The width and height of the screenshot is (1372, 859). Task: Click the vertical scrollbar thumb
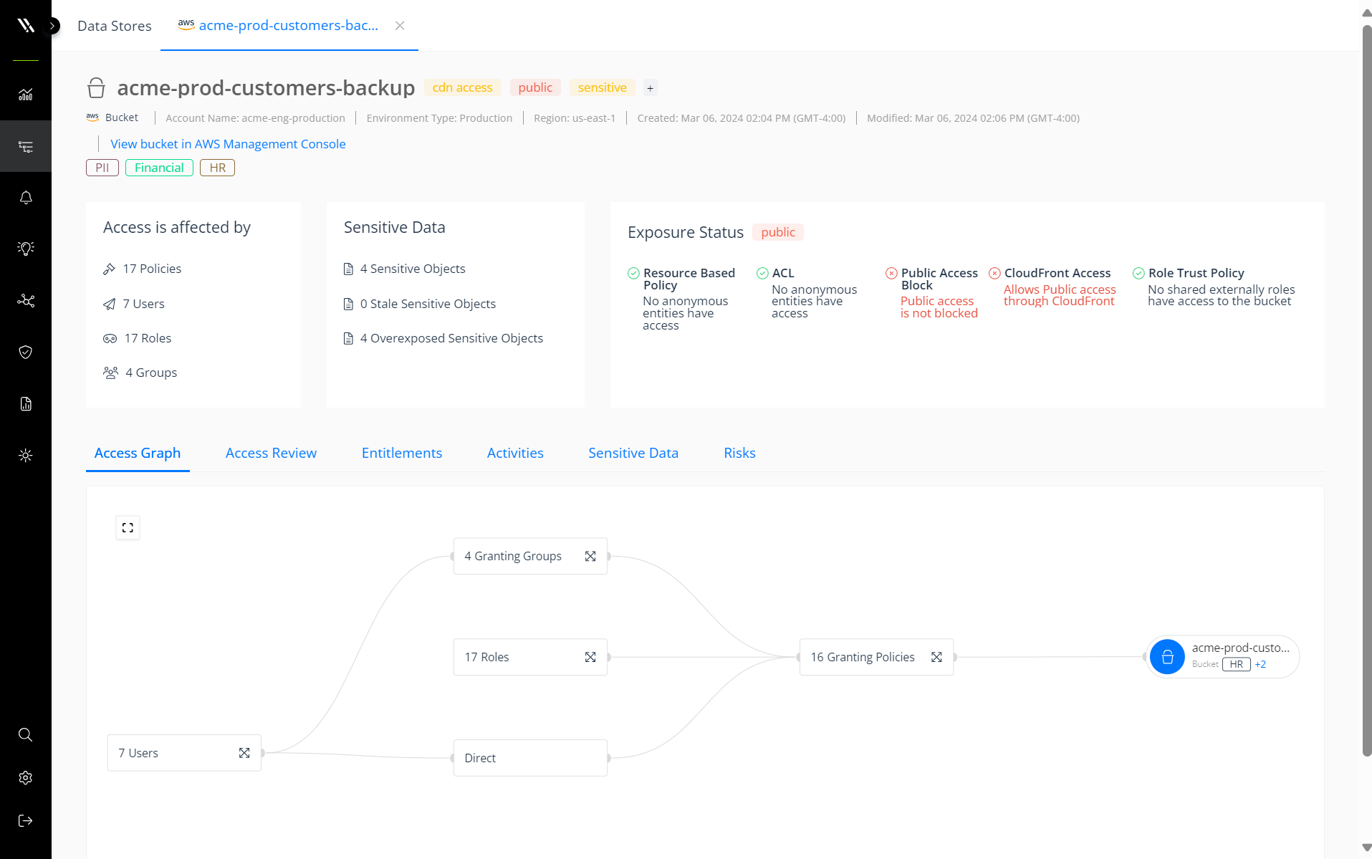(x=1366, y=390)
